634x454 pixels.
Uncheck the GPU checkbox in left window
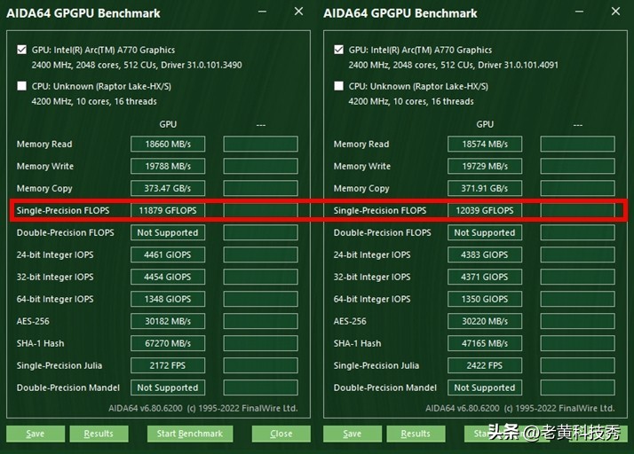(x=22, y=51)
